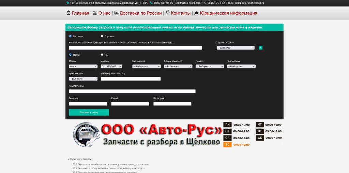Image resolution: width=349 pixels, height=173 pixels.
Task: Click the ID card icon beside О нас
Action: pyautogui.click(x=95, y=13)
